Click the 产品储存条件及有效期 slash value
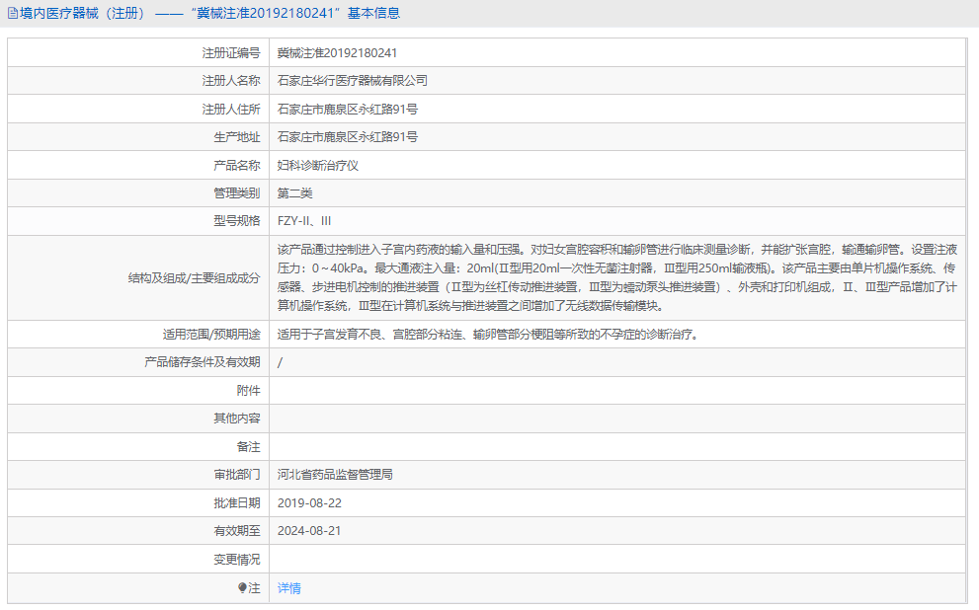979x610 pixels. coord(280,362)
